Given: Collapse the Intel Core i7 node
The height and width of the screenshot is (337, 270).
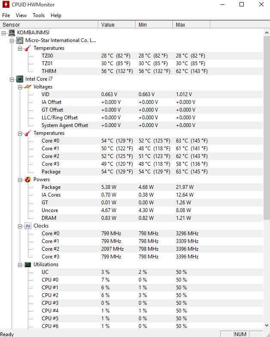Looking at the screenshot, I should click(12, 79).
